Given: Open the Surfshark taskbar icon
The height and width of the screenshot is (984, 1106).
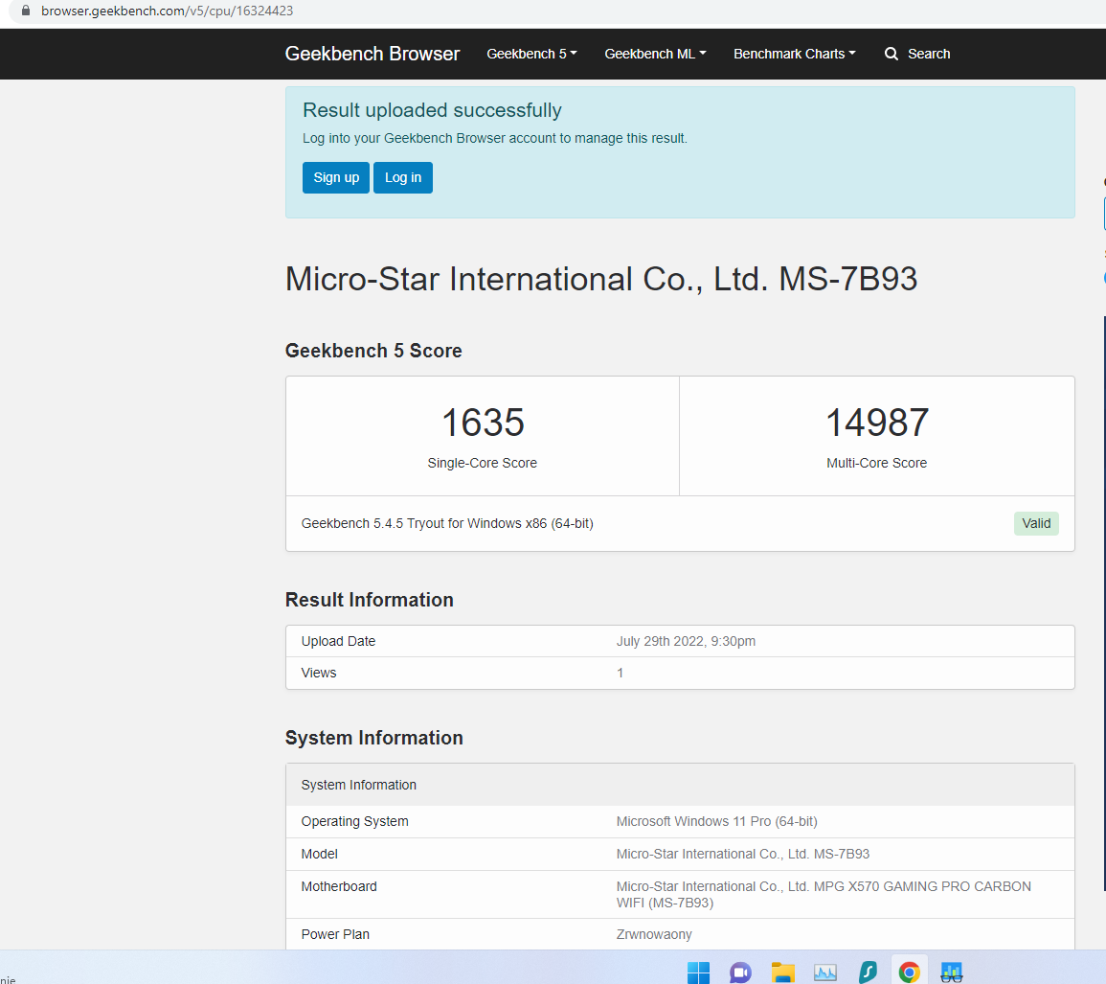Looking at the screenshot, I should point(868,972).
